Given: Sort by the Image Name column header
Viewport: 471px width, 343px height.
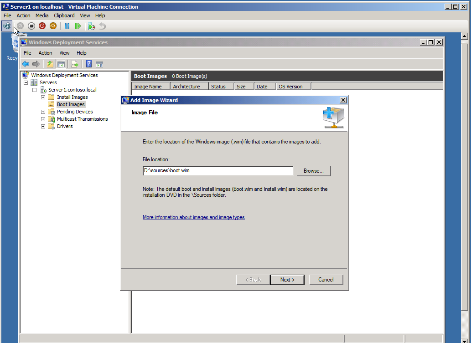Looking at the screenshot, I should coord(151,87).
